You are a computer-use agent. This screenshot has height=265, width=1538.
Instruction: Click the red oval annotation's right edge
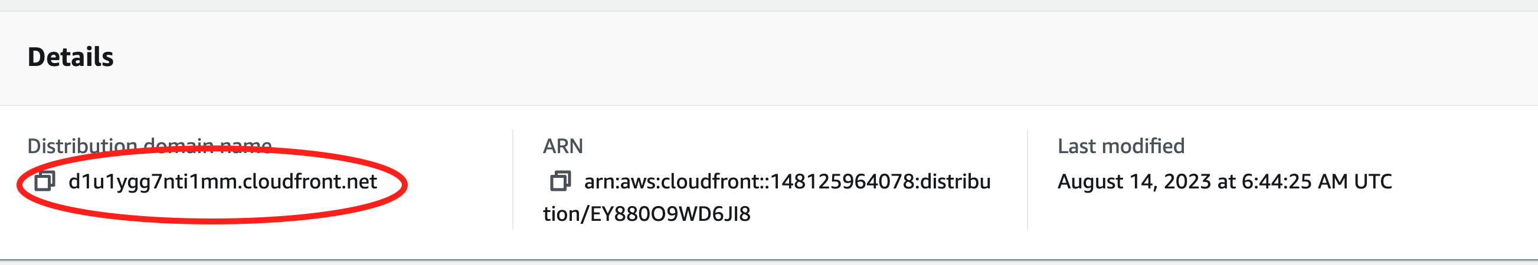405,184
